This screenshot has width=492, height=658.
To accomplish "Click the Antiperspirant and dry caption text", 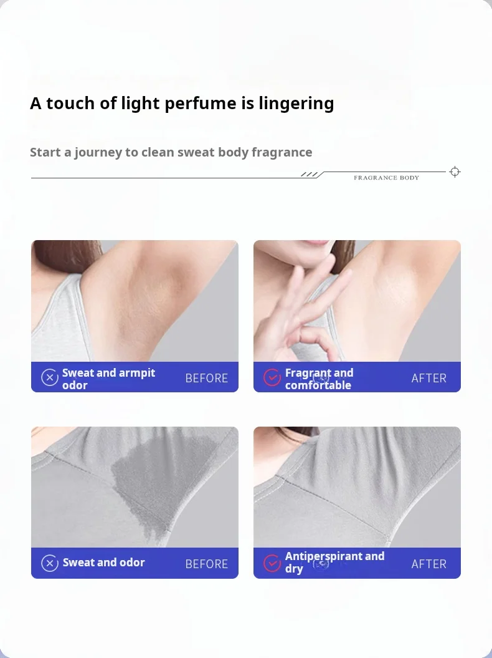I will click(334, 563).
